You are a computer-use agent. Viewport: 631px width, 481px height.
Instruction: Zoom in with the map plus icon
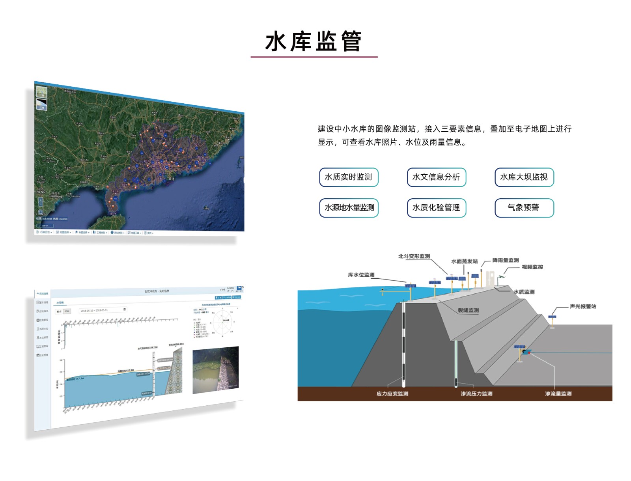(x=40, y=201)
